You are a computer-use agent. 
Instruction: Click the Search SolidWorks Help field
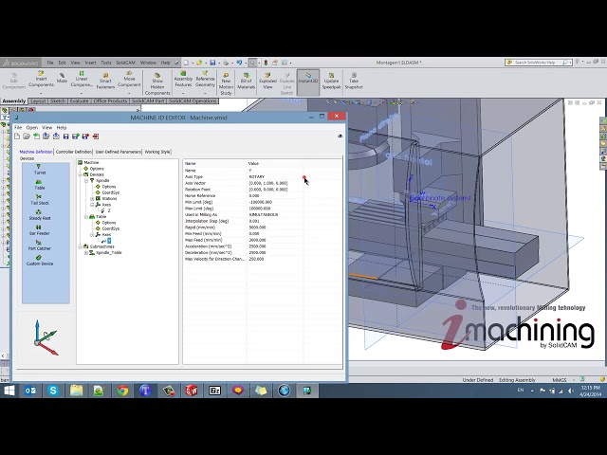[x=540, y=63]
